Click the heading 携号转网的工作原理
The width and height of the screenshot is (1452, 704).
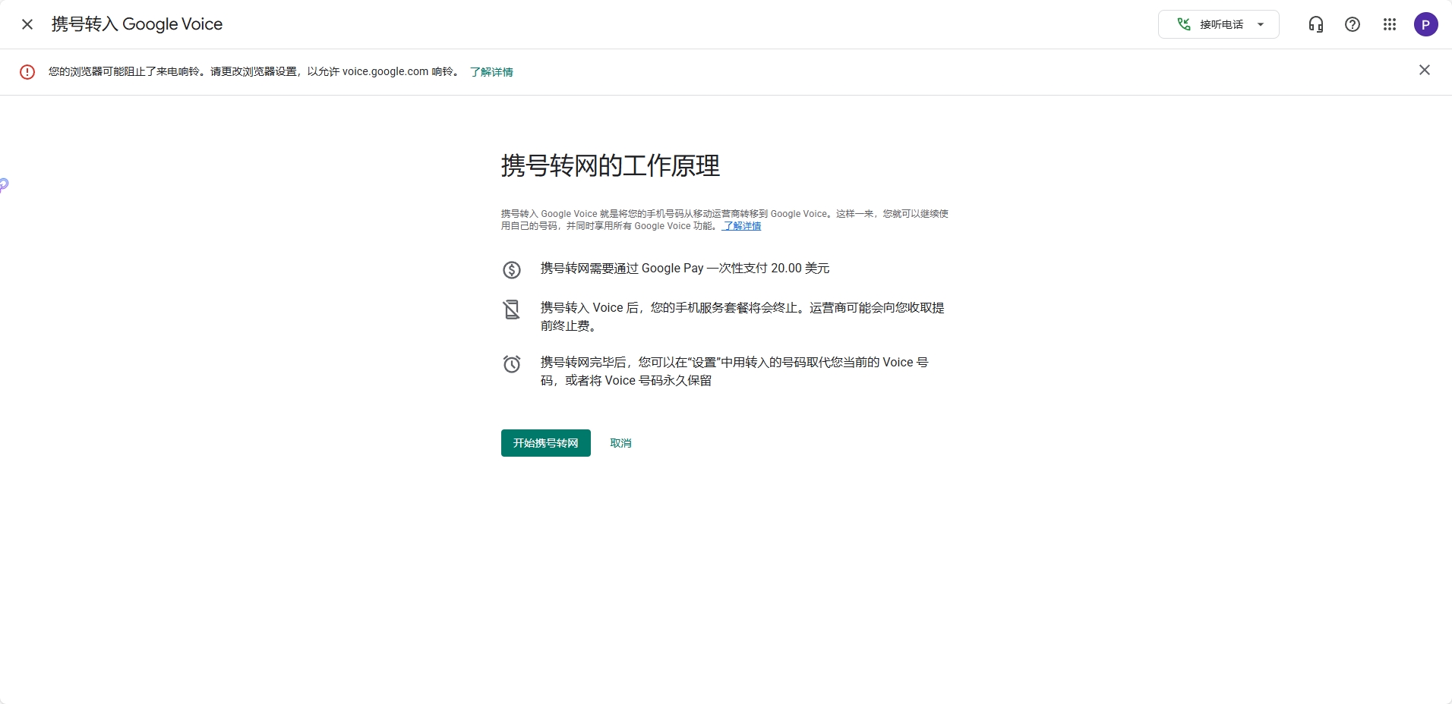click(x=611, y=165)
